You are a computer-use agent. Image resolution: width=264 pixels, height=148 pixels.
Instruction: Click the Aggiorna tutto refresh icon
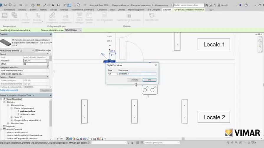click(x=152, y=15)
